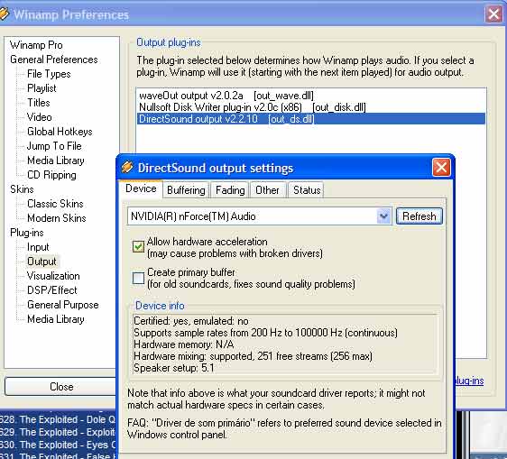Open General Purpose plug-ins page
Image resolution: width=507 pixels, height=459 pixels.
tap(63, 305)
